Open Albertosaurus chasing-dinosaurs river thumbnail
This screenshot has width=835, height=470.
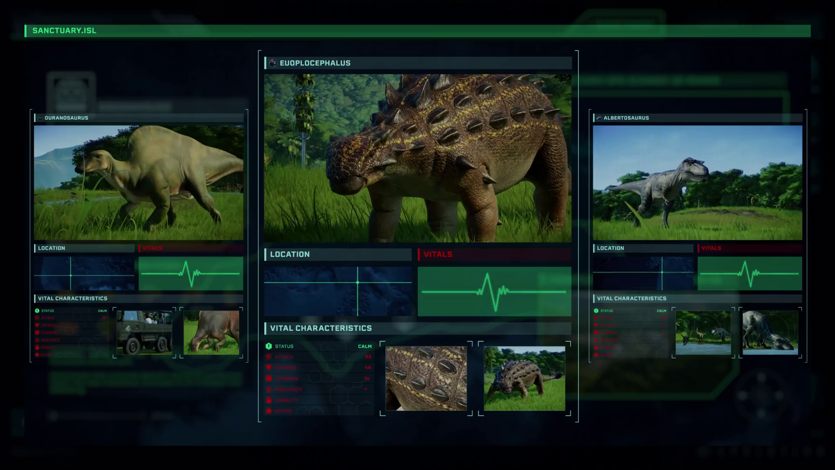(x=703, y=332)
